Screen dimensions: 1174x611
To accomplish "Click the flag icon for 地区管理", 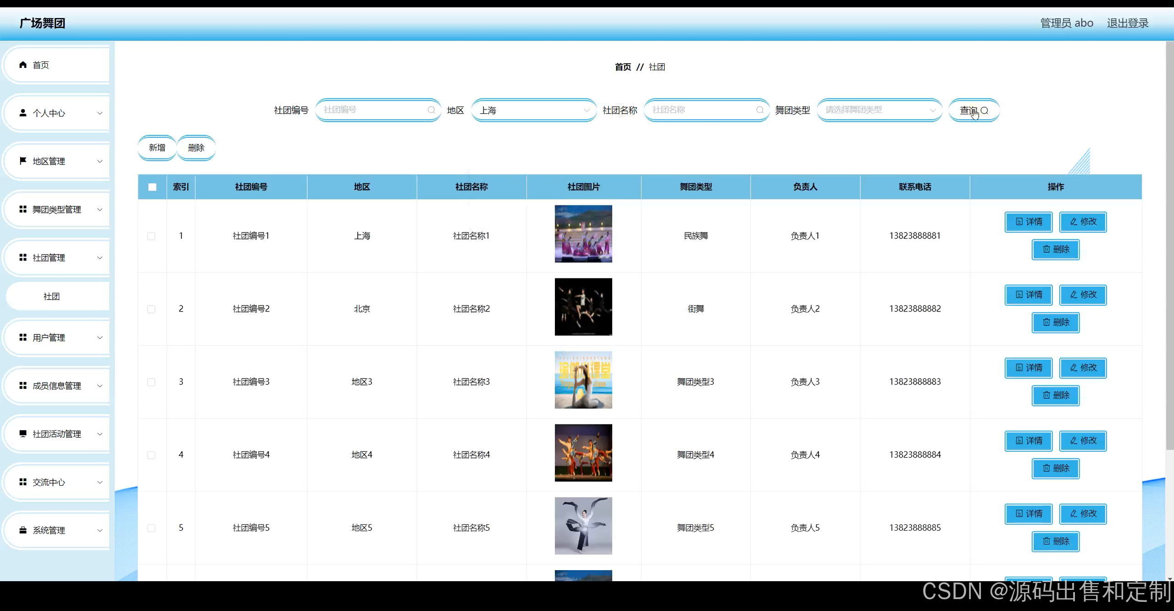I will 23,161.
